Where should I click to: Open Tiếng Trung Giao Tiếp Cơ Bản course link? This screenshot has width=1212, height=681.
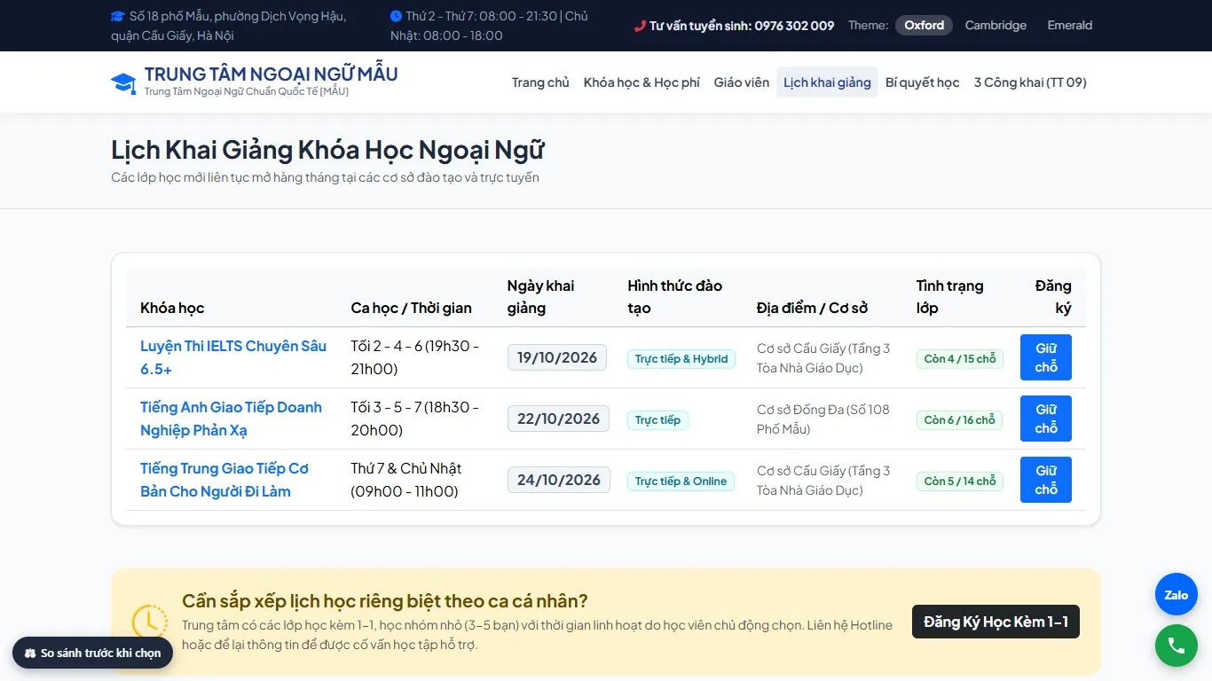(224, 480)
